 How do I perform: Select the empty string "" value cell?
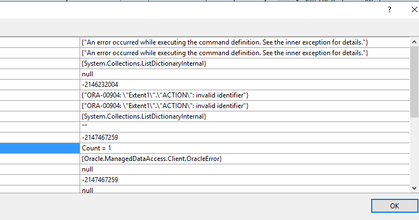244,127
